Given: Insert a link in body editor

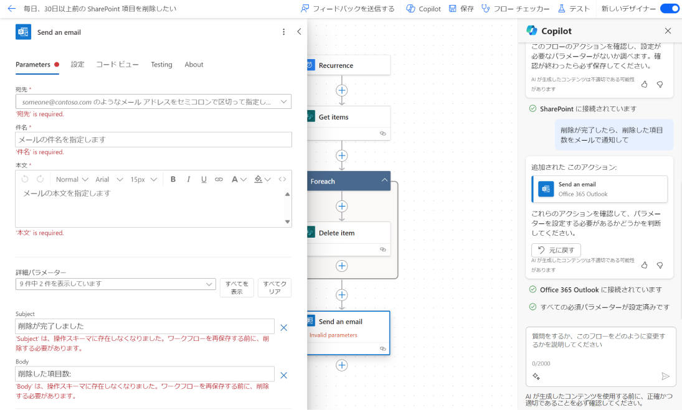Looking at the screenshot, I should [219, 179].
